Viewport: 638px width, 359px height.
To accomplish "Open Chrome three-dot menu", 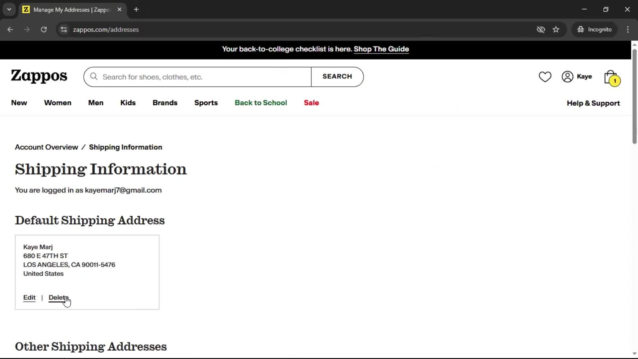I will pyautogui.click(x=628, y=30).
